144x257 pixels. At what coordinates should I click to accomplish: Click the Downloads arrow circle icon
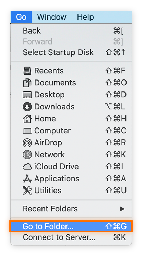[x=27, y=107]
